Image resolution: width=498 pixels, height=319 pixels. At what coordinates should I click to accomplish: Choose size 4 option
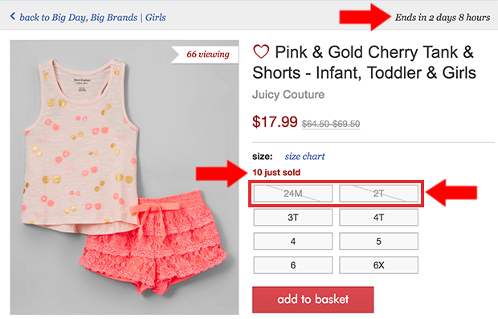coord(293,241)
